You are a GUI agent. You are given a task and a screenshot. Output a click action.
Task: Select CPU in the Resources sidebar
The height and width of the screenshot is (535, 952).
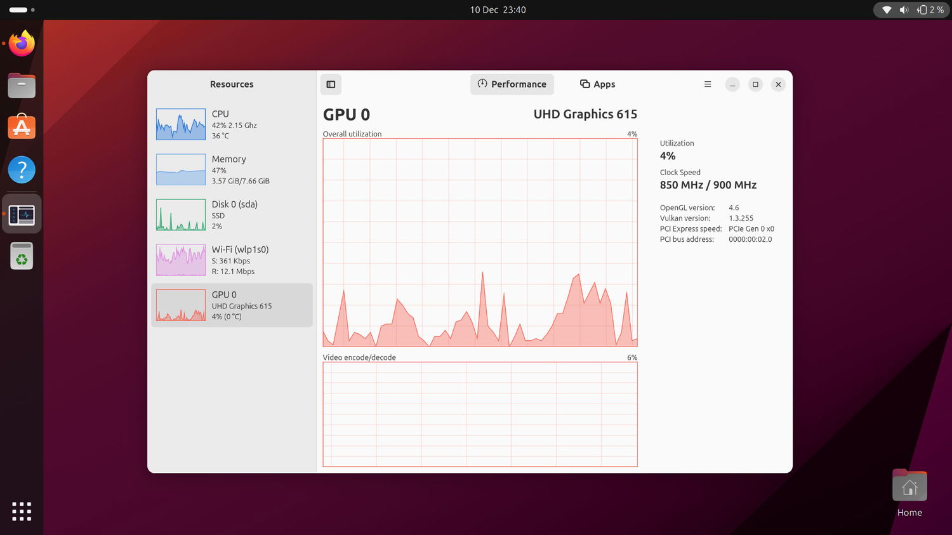232,124
